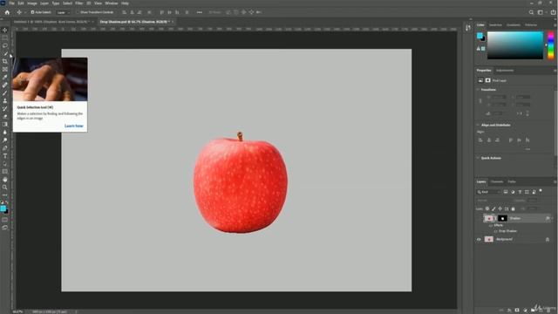
Task: Open the search icon at top right
Action: coord(531,12)
